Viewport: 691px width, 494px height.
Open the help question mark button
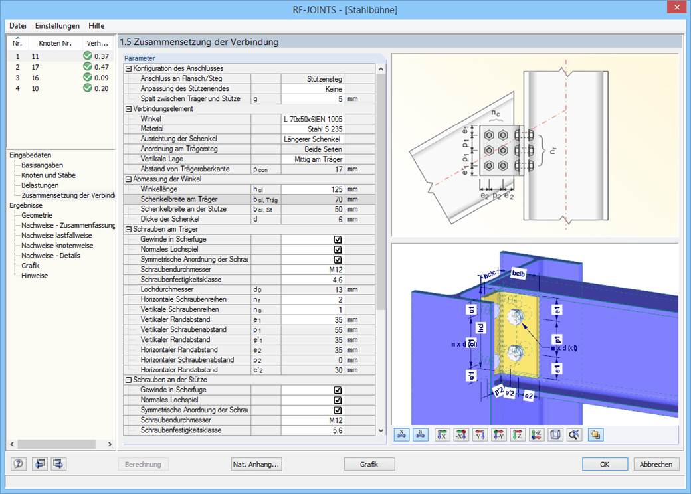[x=19, y=463]
